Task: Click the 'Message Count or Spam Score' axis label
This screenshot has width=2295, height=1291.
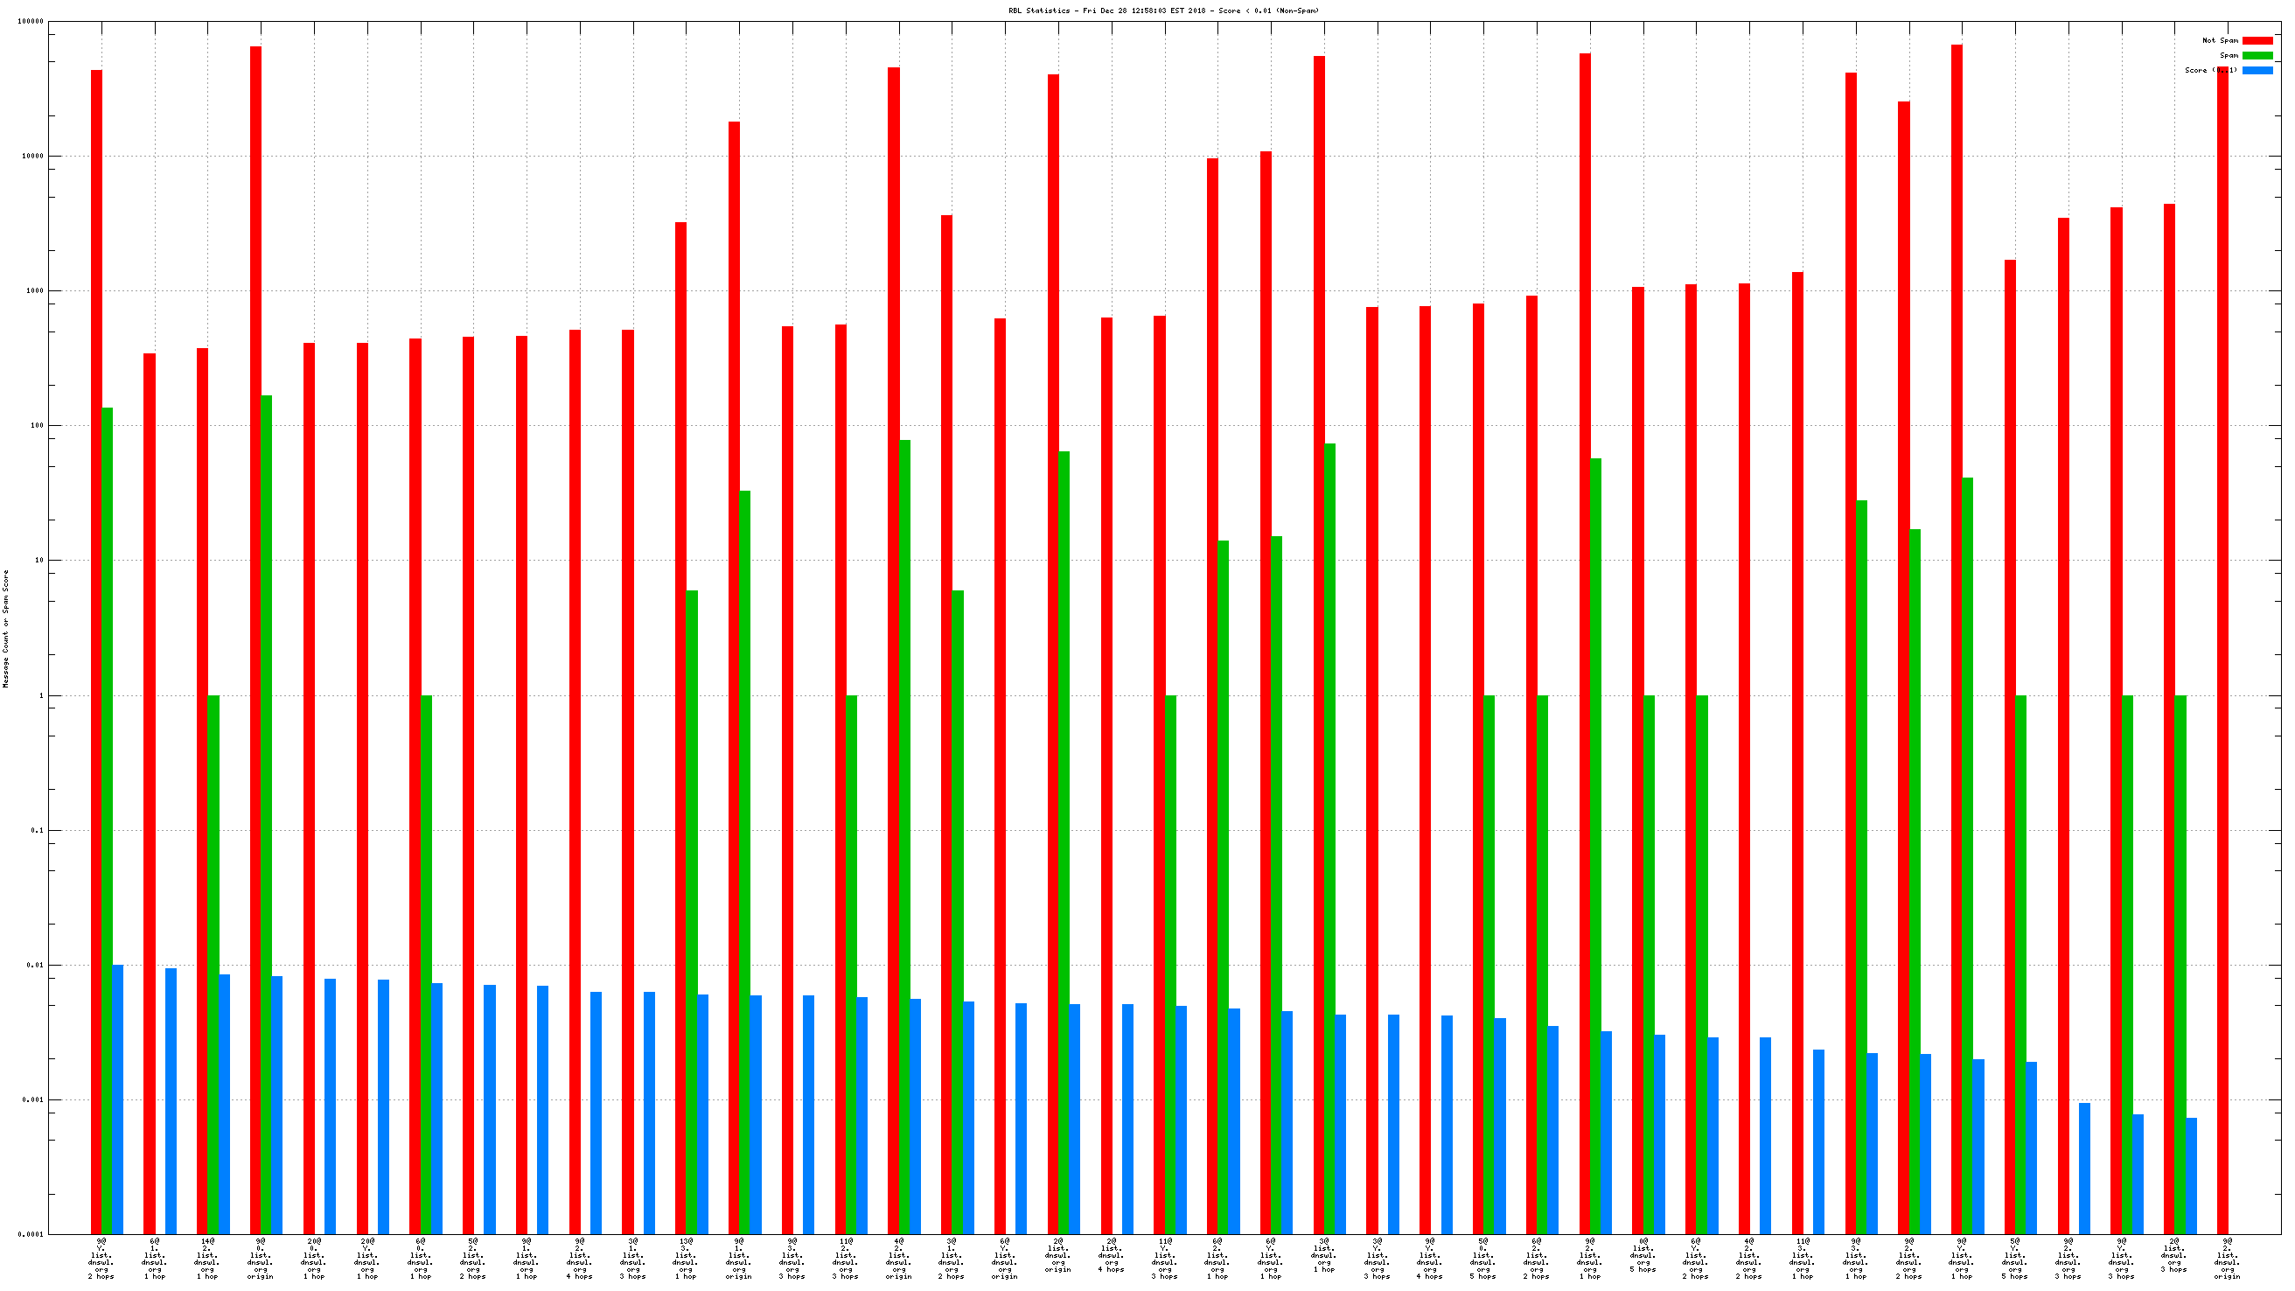Action: [x=5, y=628]
